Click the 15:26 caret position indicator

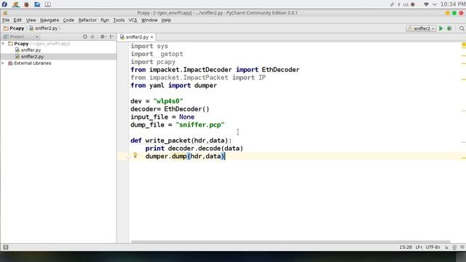(x=406, y=247)
